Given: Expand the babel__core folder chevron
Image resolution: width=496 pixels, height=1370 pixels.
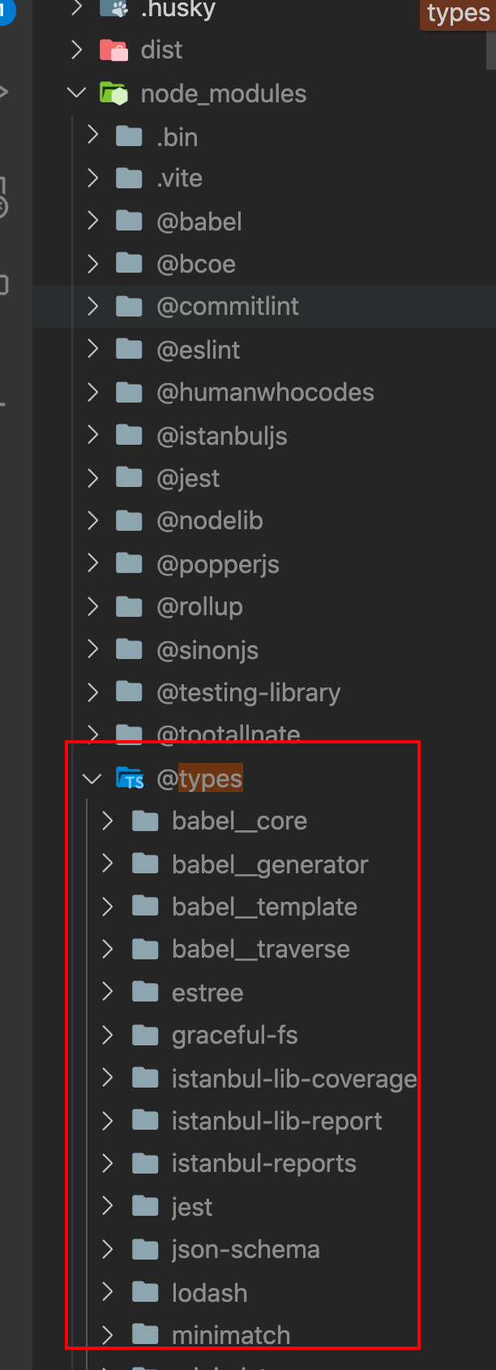Looking at the screenshot, I should [108, 821].
